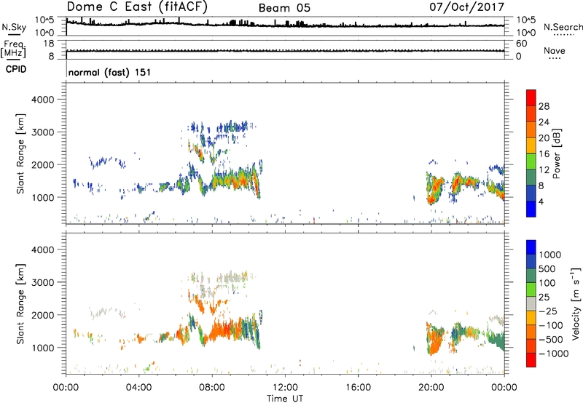The width and height of the screenshot is (583, 403).
Task: Click the '18' frequency axis label
Action: pos(48,44)
